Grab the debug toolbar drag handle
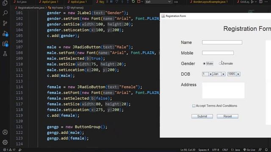The width and height of the screenshot is (271, 152). 107,2
